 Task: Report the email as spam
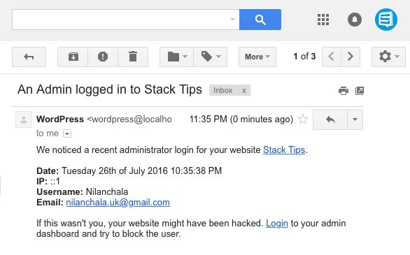[103, 57]
